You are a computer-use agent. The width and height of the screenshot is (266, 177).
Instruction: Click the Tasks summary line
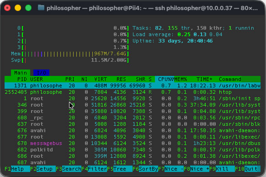tap(193, 28)
